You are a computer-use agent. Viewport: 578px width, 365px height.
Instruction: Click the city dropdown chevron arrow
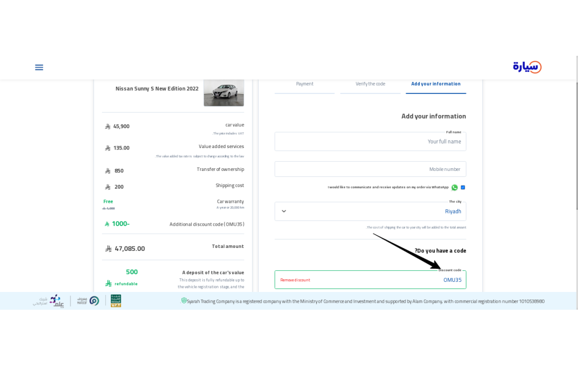[284, 211]
